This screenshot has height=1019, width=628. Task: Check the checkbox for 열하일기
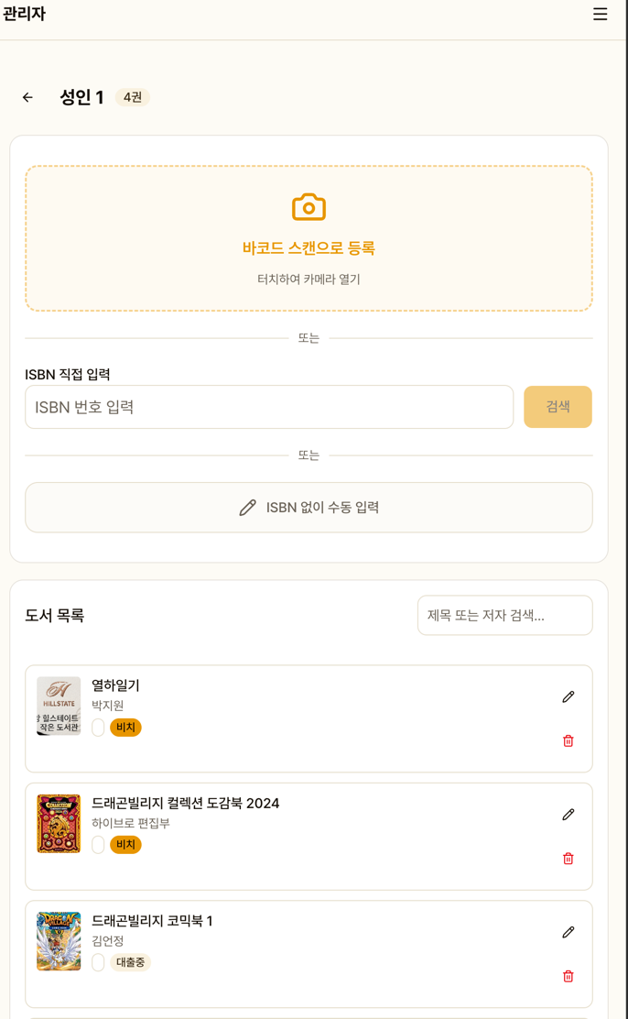tap(98, 728)
